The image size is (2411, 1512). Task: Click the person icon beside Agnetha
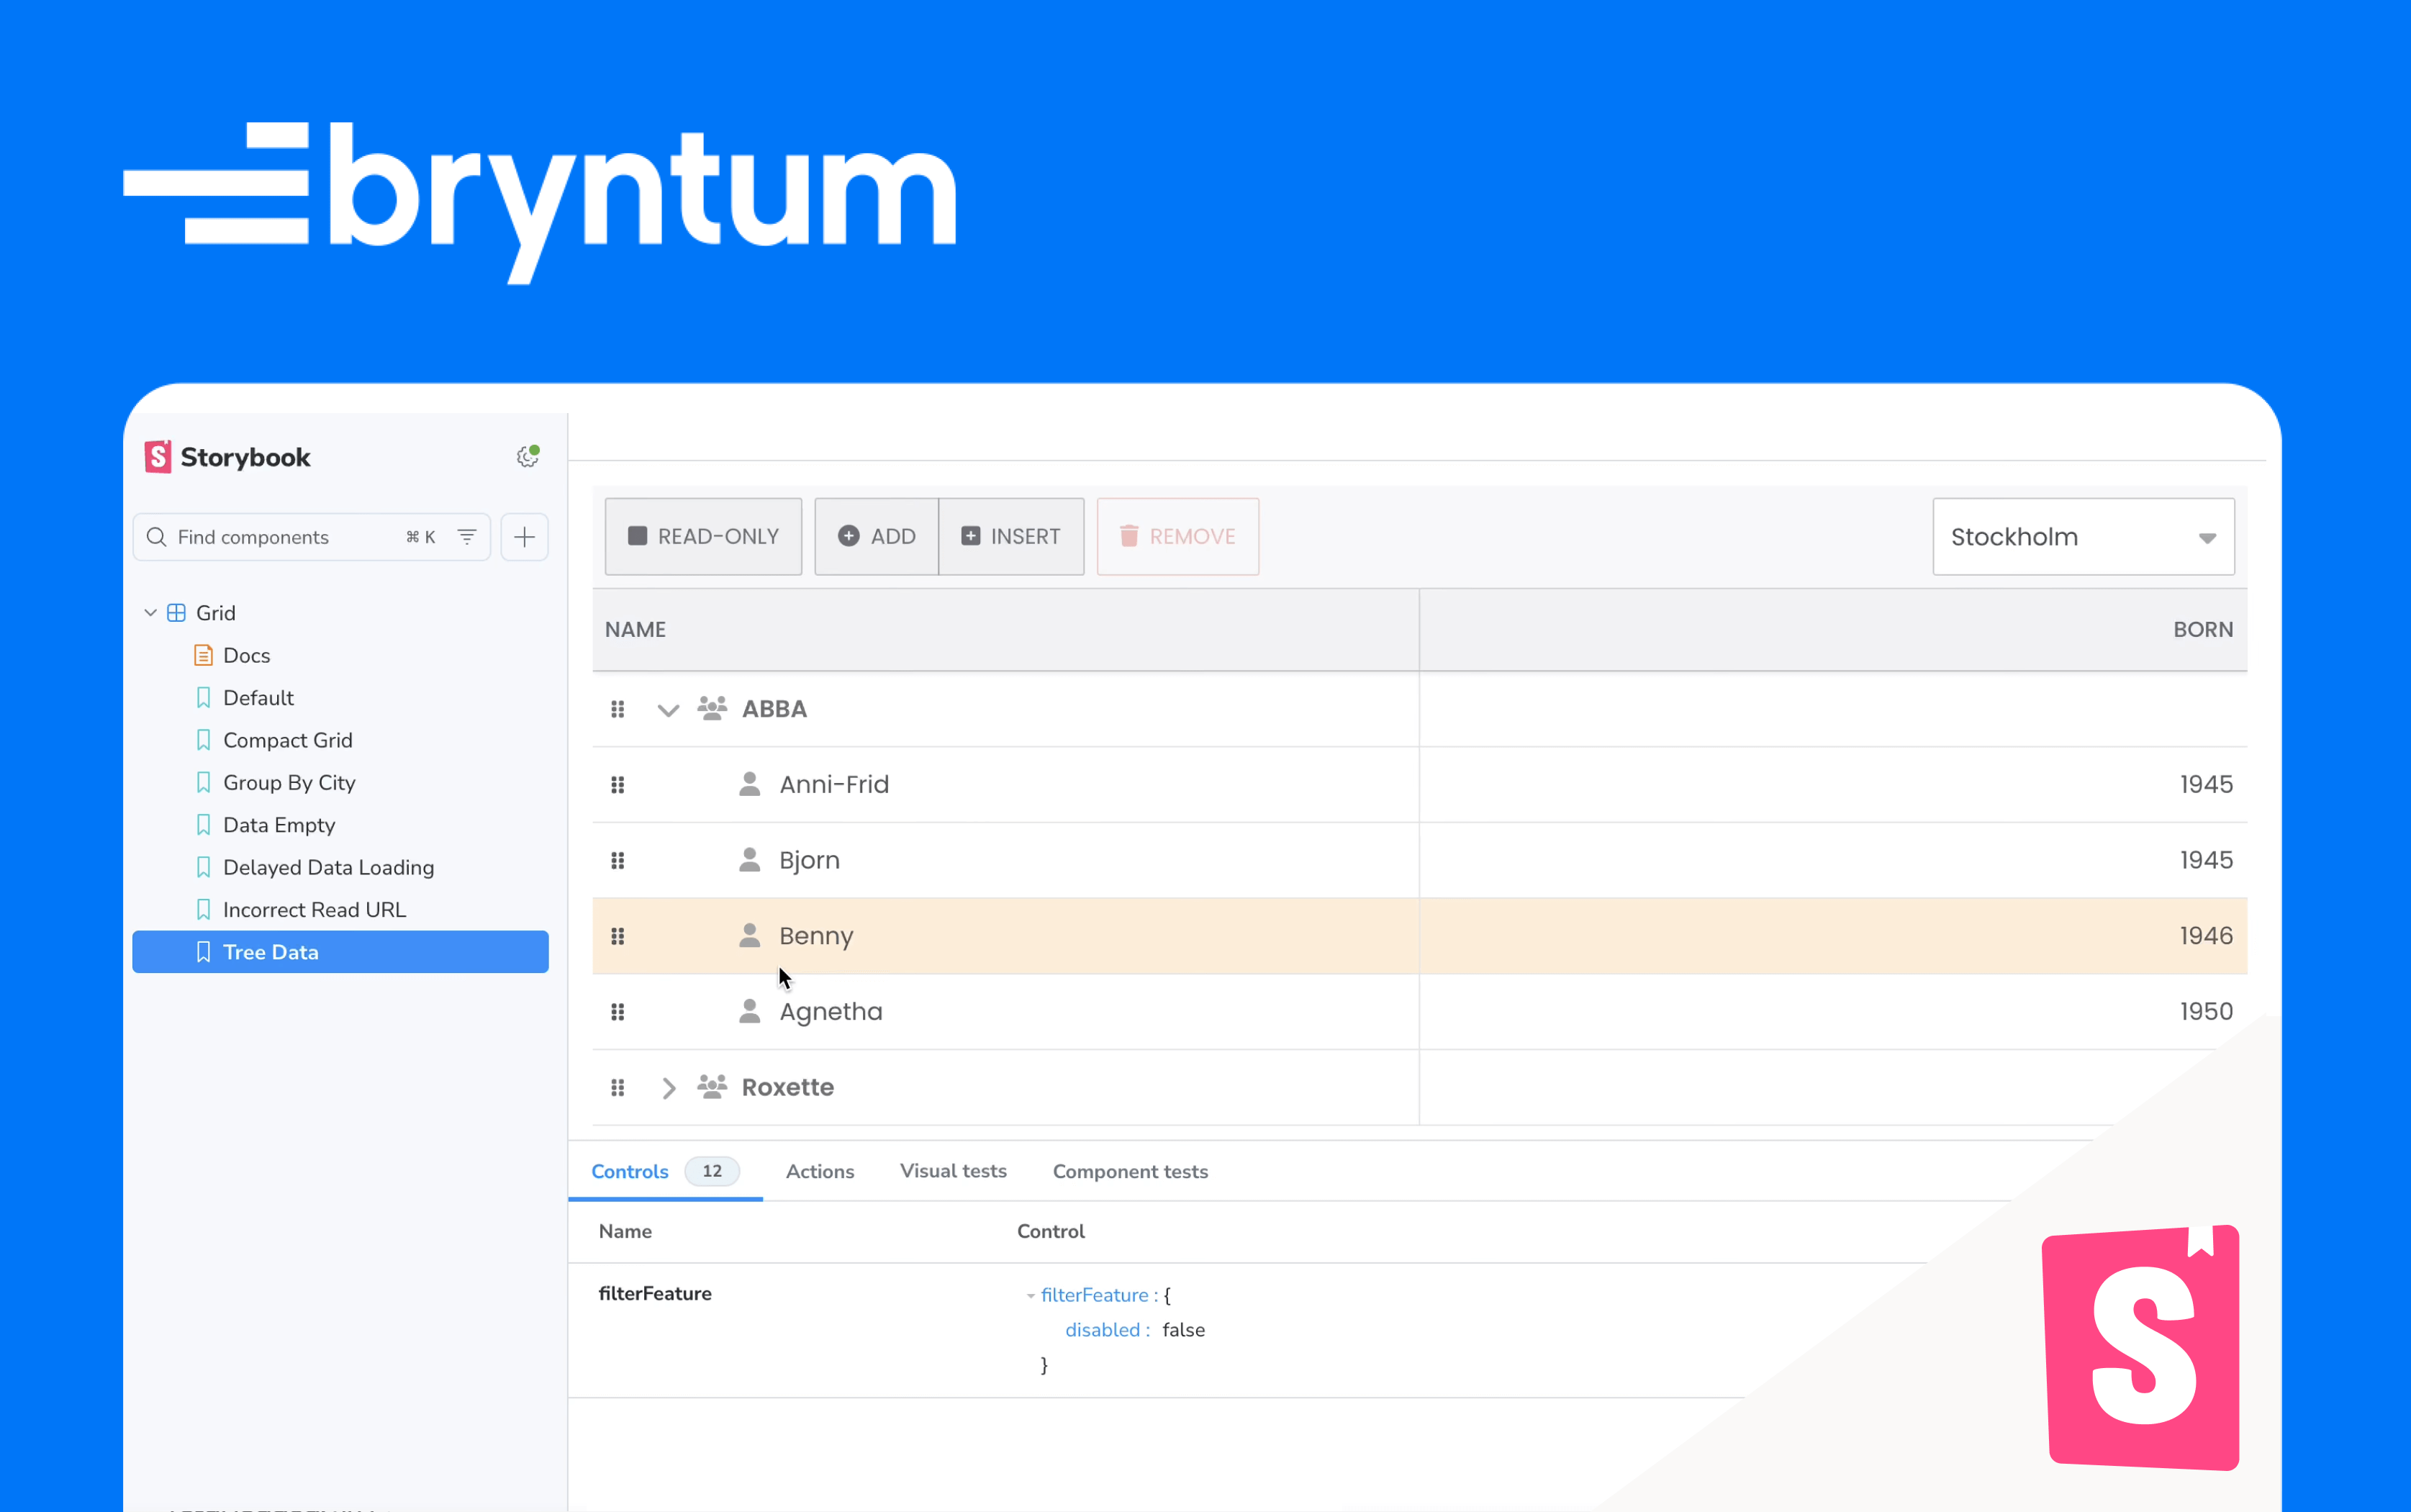click(x=749, y=1011)
